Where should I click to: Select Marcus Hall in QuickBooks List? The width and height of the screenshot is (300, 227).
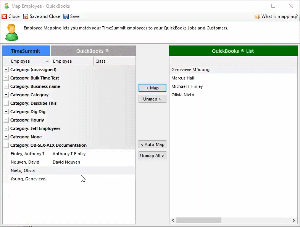[183, 78]
